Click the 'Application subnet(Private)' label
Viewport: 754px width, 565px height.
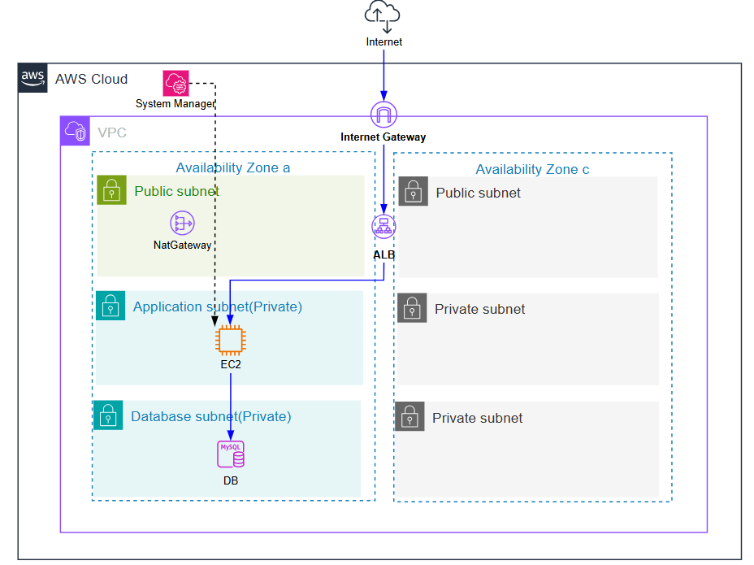click(217, 306)
